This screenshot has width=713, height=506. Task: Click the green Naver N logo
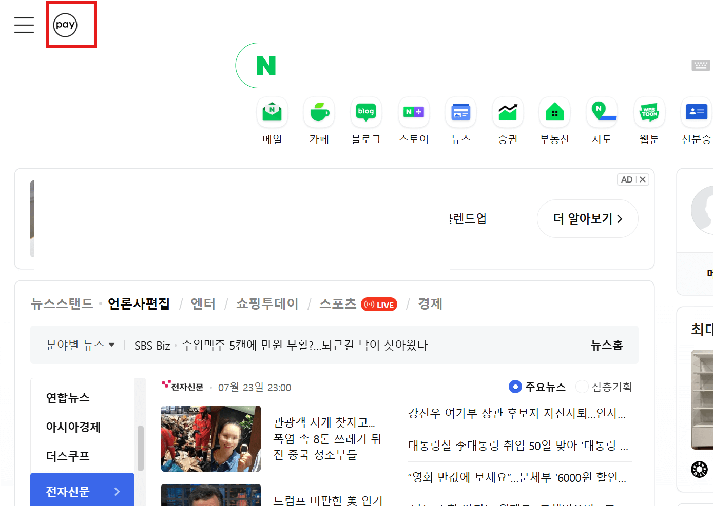(266, 66)
